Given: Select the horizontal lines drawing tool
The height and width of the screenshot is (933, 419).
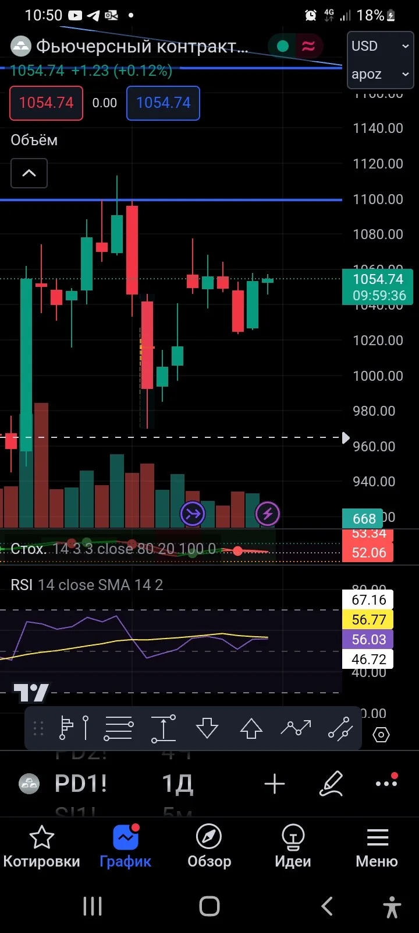Looking at the screenshot, I should pyautogui.click(x=119, y=728).
